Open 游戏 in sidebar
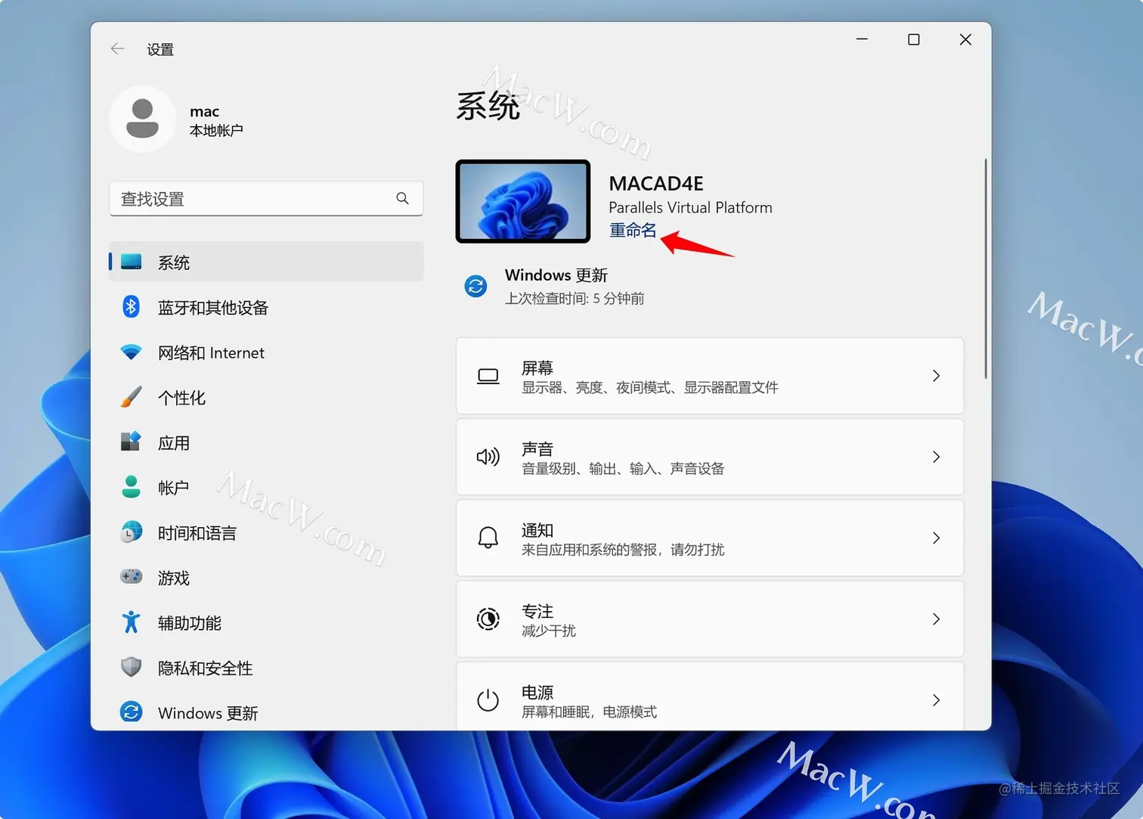The height and width of the screenshot is (819, 1143). [266, 578]
